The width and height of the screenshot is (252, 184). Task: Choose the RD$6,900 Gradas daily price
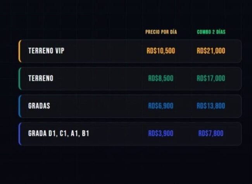(161, 106)
